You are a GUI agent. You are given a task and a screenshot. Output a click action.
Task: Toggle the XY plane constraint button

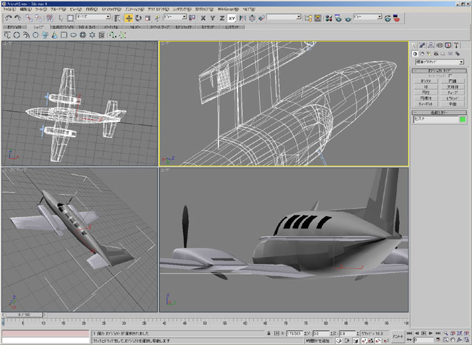point(231,18)
